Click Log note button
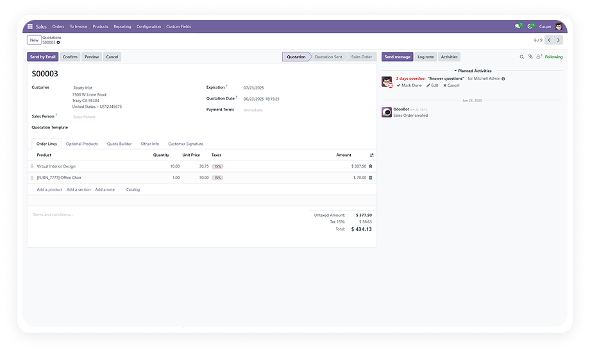 pyautogui.click(x=426, y=57)
